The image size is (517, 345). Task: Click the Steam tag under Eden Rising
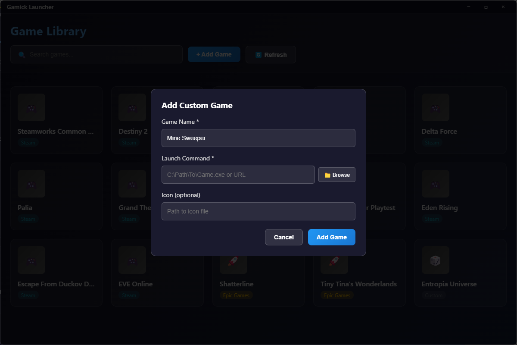tap(432, 219)
